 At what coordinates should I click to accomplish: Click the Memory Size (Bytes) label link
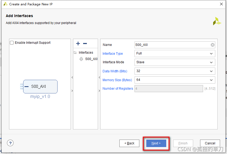pyautogui.click(x=117, y=80)
